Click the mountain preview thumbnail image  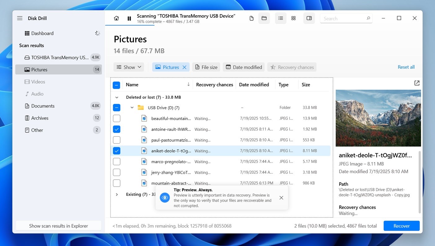[x=378, y=118]
